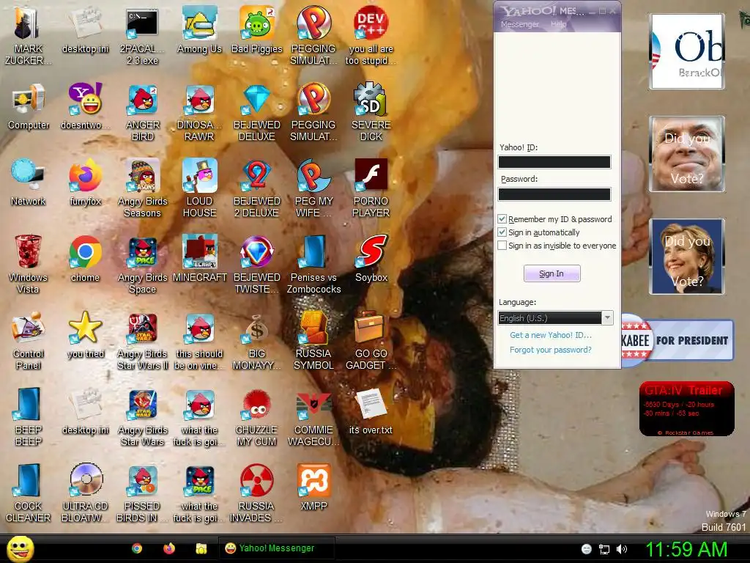
Task: Open BEJEWED 2 DELUXE shortcut
Action: 257,188
